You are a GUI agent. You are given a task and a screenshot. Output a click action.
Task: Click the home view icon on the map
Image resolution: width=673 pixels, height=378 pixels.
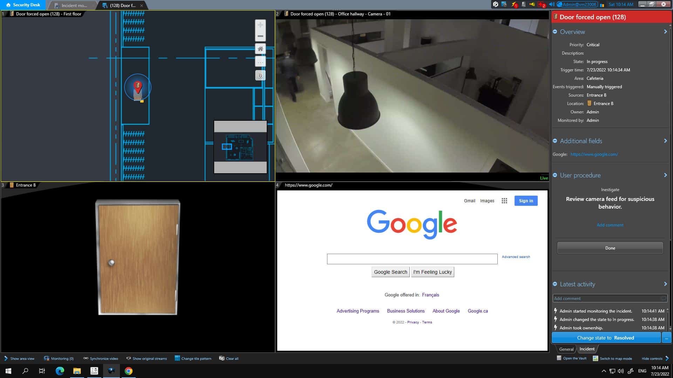click(x=260, y=49)
